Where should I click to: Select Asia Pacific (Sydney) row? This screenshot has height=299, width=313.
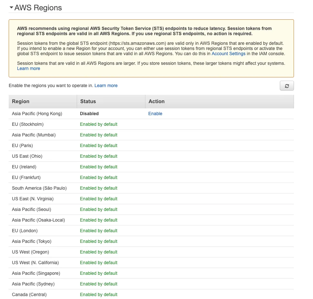click(x=151, y=284)
